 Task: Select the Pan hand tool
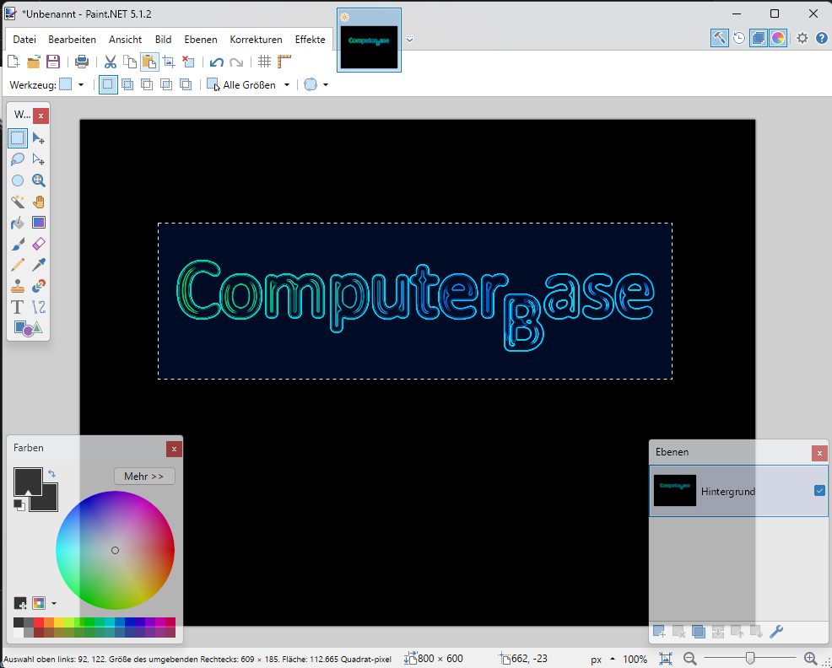[38, 202]
